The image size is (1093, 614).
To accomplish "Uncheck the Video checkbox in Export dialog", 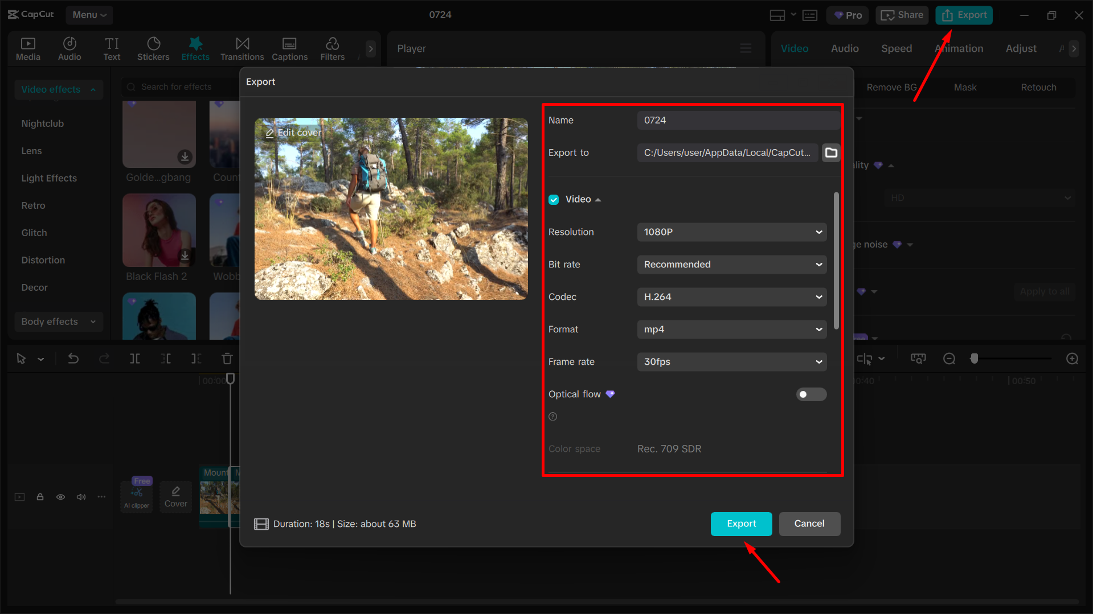I will (x=553, y=199).
